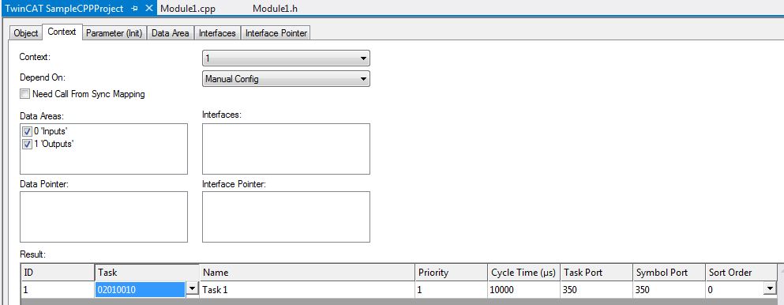Click the Name cell 'Task 1'

307,289
